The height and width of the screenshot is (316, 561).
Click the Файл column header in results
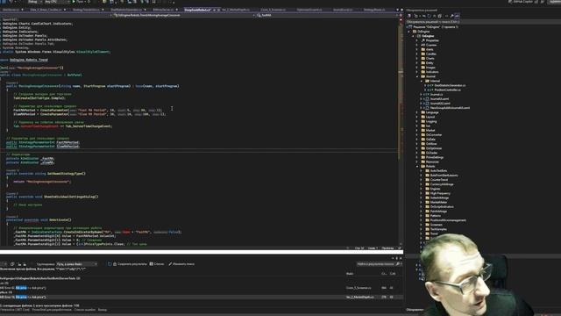tap(350, 273)
